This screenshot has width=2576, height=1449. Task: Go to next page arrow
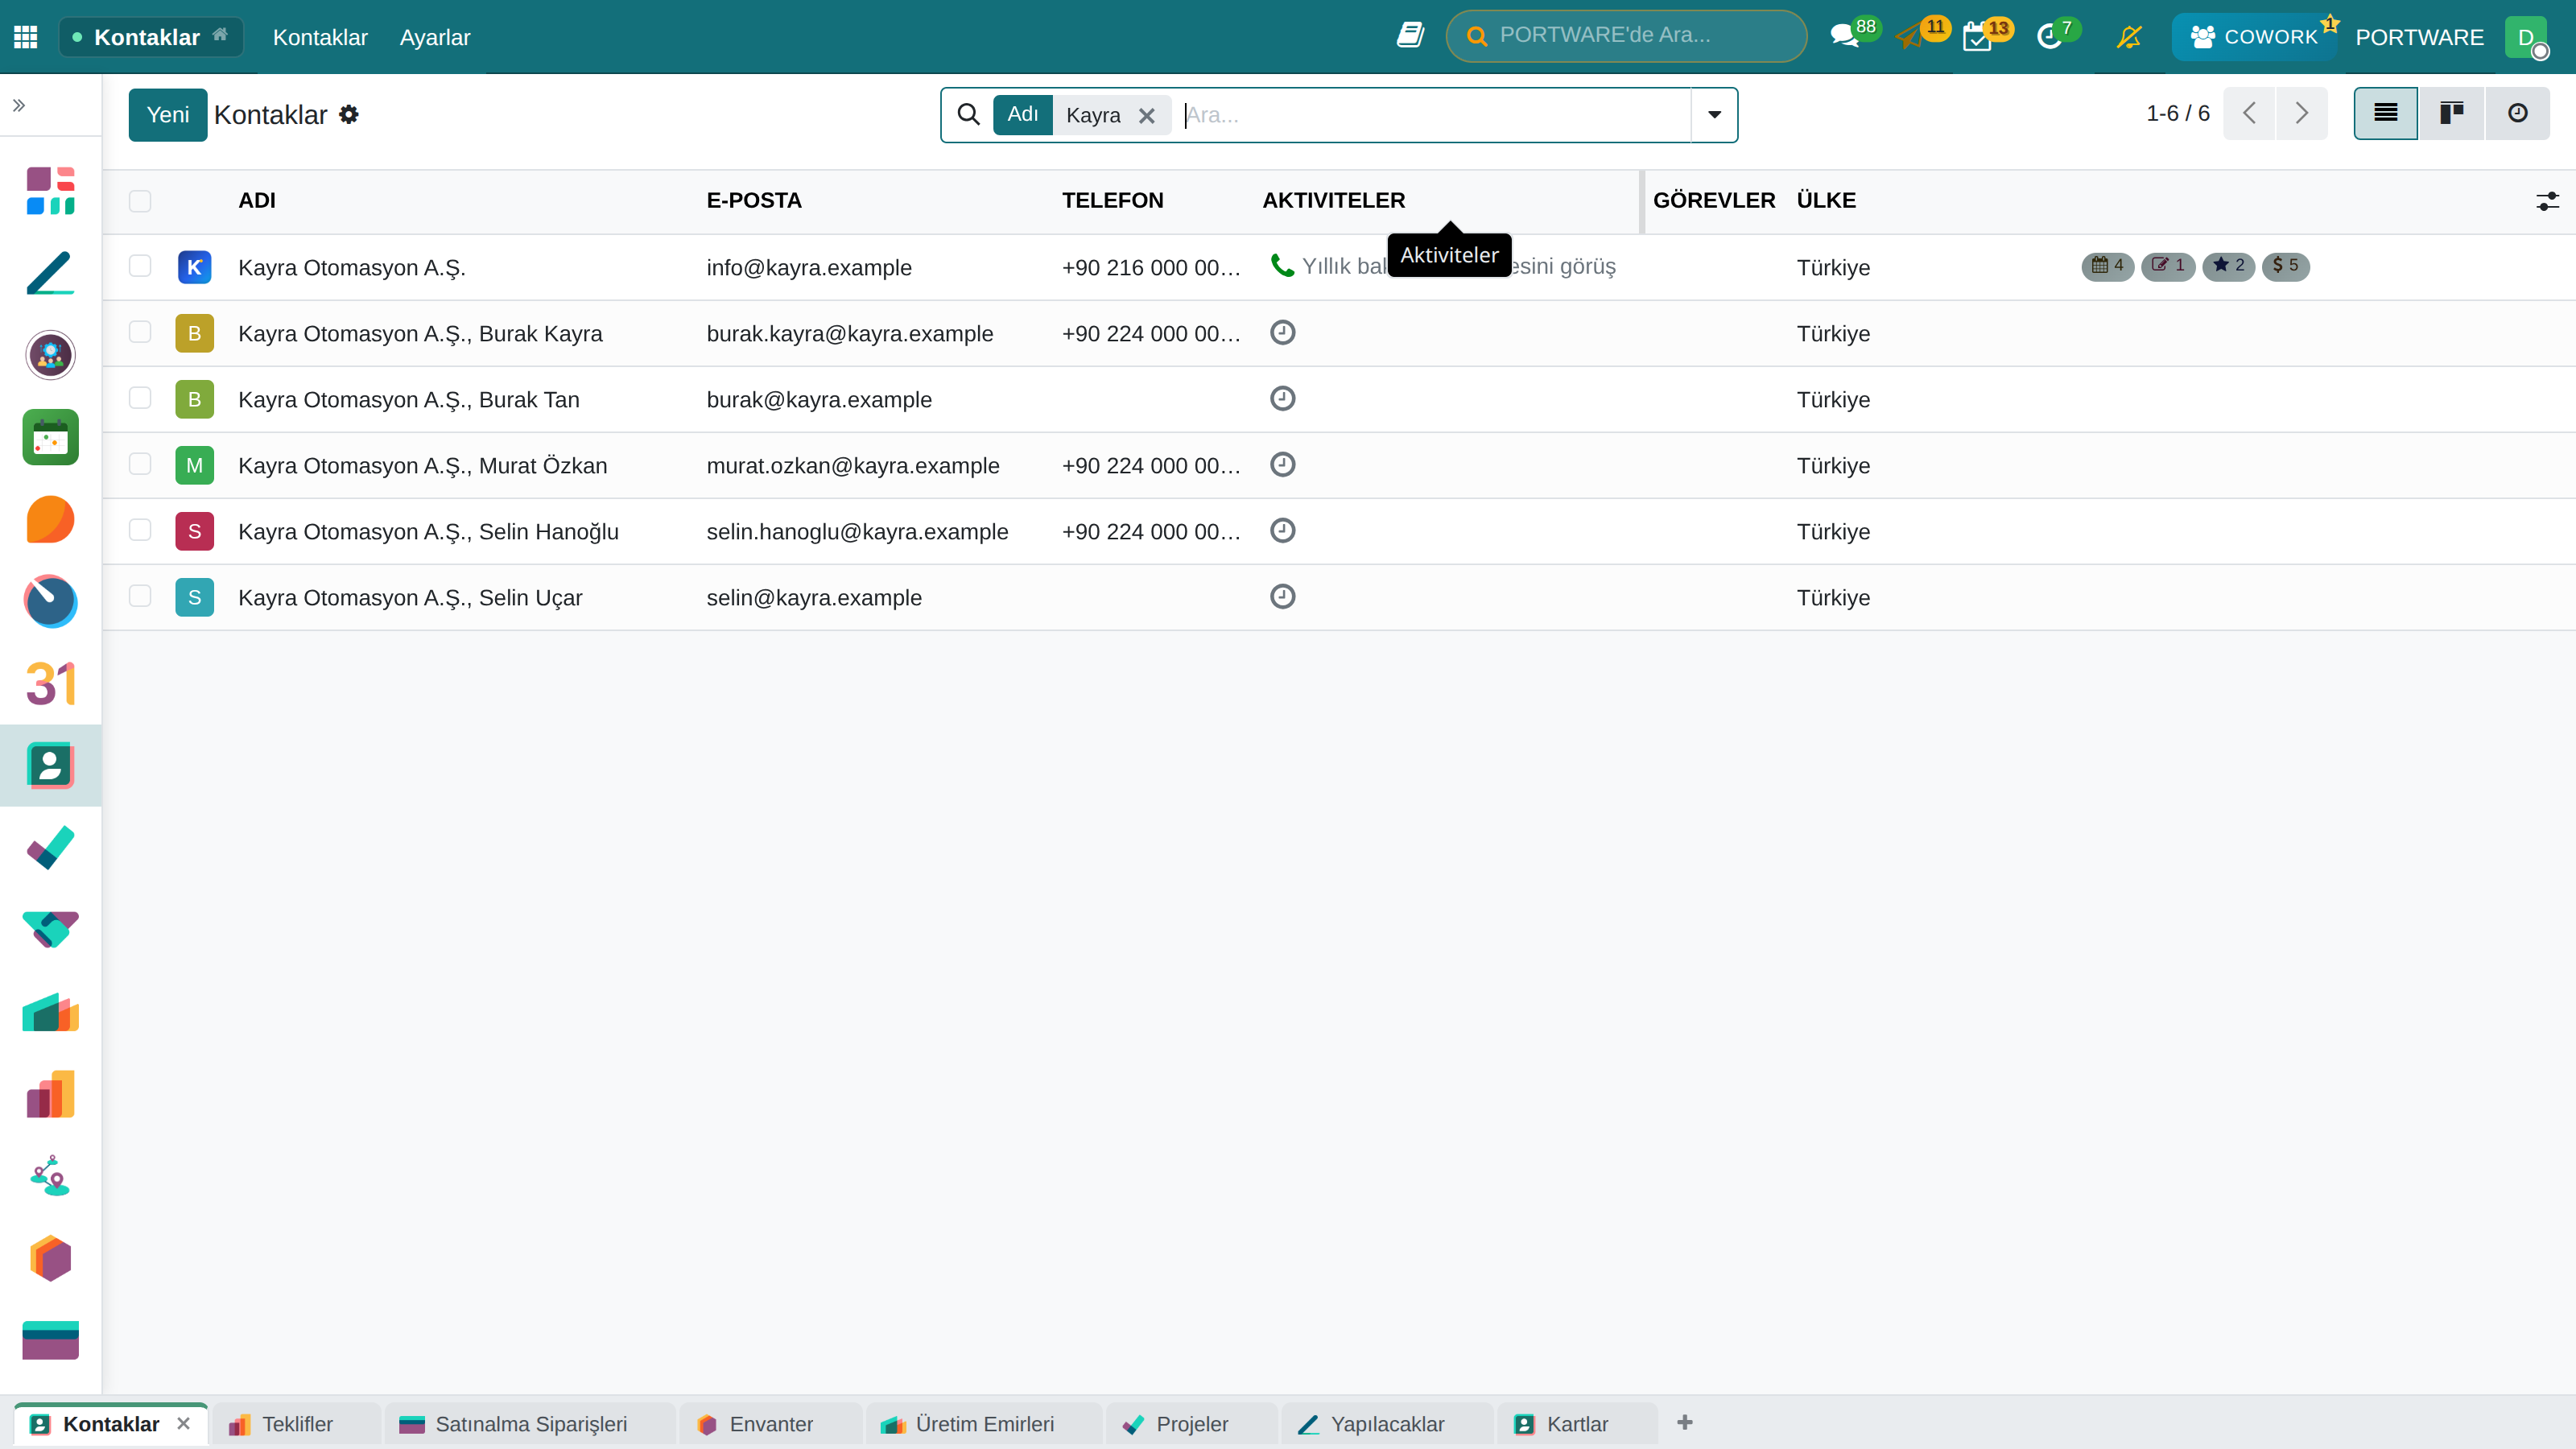pyautogui.click(x=2302, y=113)
